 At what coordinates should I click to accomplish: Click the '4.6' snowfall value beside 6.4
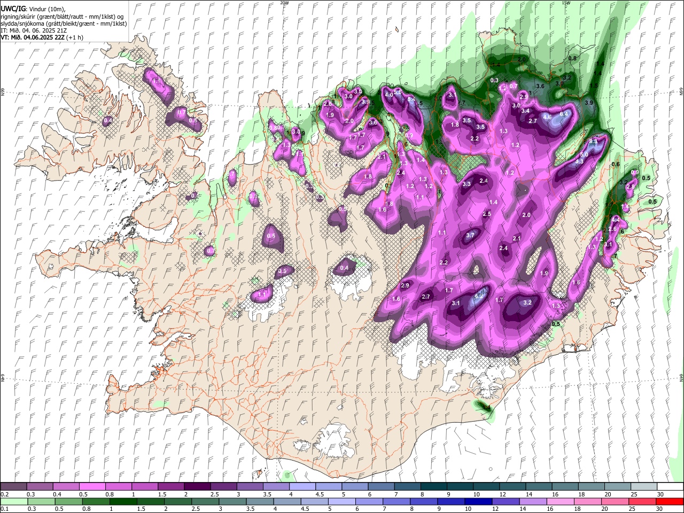click(x=547, y=116)
